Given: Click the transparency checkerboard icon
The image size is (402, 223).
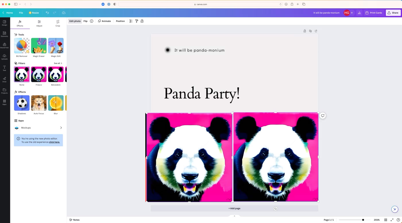Looking at the screenshot, I should 131,21.
